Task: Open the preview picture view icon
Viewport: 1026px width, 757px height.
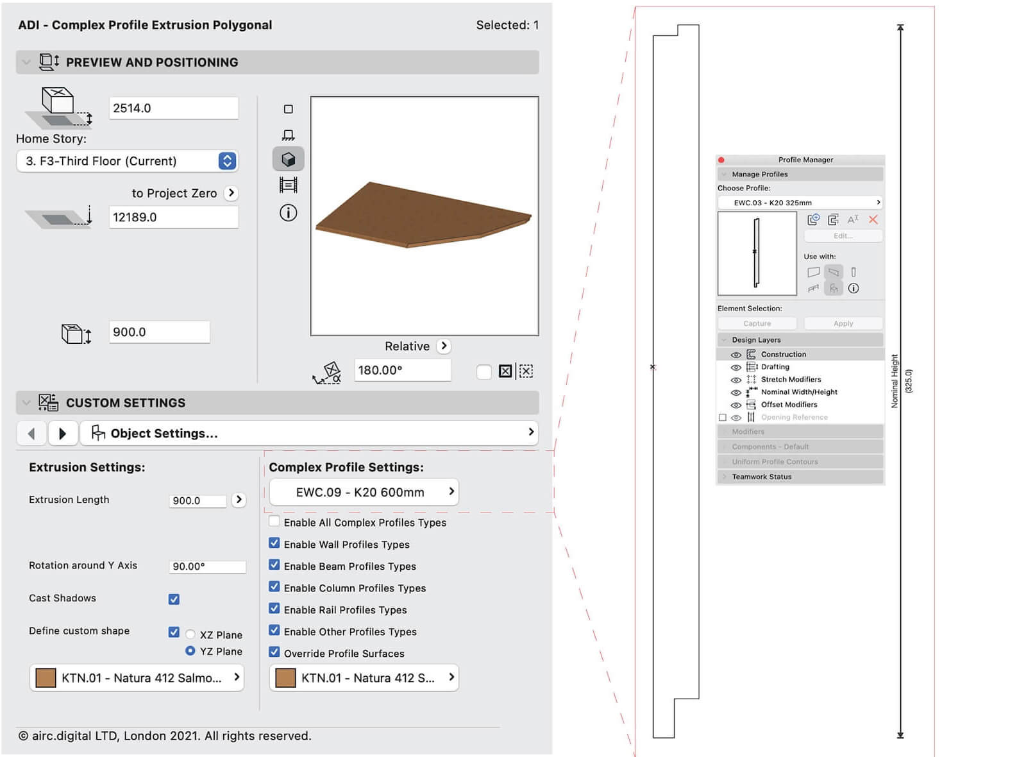Action: 288,185
